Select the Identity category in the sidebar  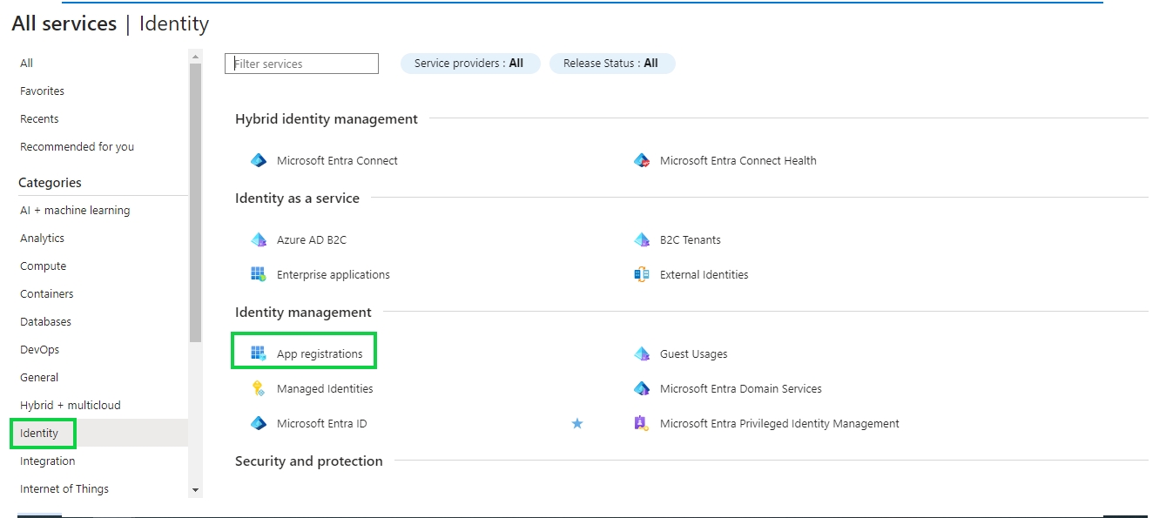pos(40,433)
